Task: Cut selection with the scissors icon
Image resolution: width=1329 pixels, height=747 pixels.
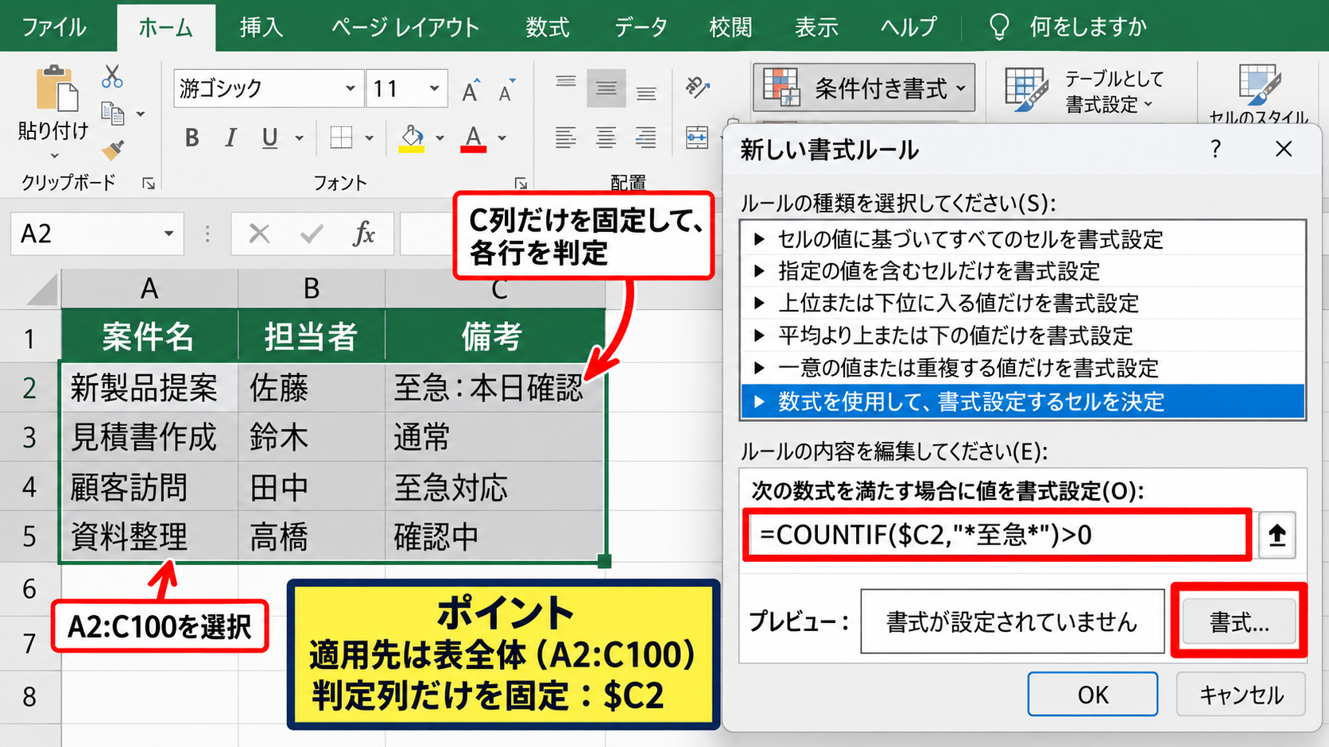Action: click(x=112, y=77)
